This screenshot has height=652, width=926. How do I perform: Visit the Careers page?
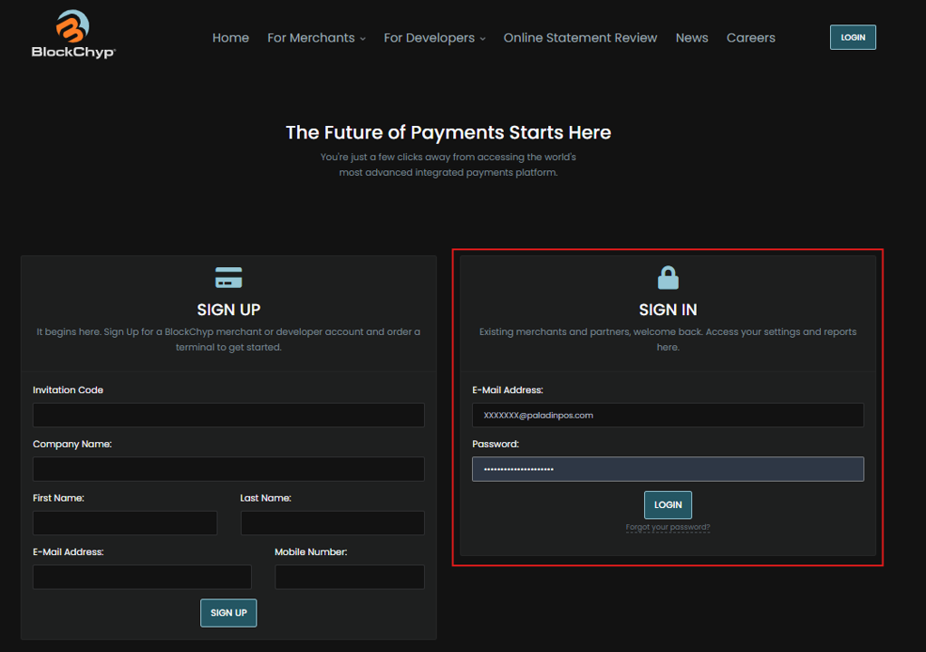(x=750, y=38)
